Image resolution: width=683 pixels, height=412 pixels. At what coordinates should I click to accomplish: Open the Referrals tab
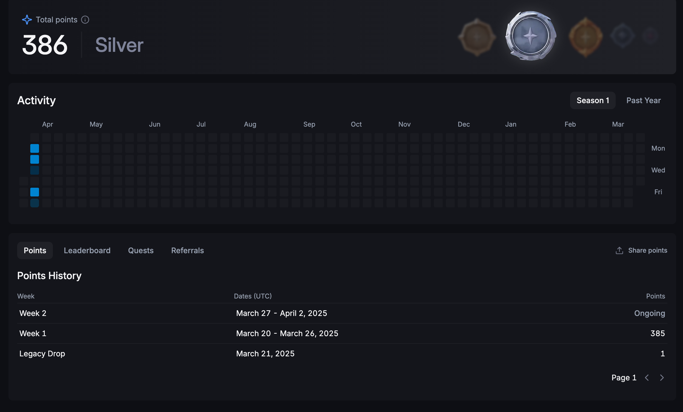[x=187, y=251]
